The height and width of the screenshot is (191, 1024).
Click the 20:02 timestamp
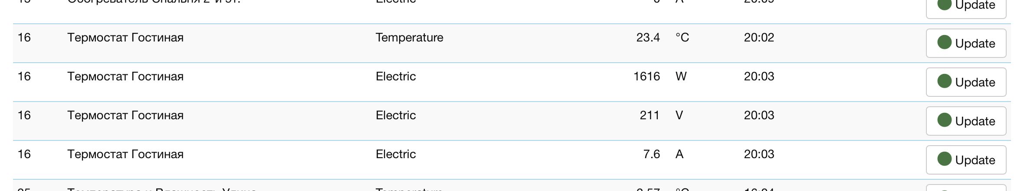[759, 38]
